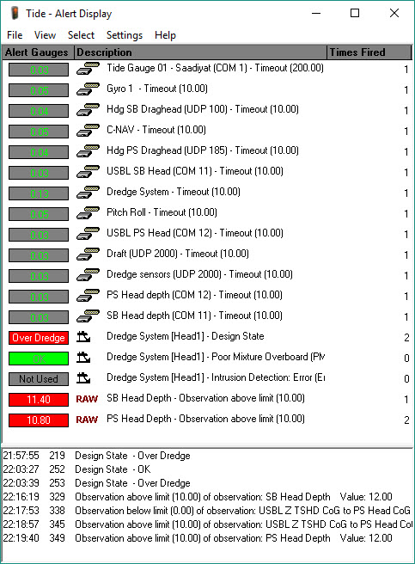The height and width of the screenshot is (564, 415).
Task: Click the dredger icon beside Poor Mixture Overboard
Action: pyautogui.click(x=83, y=358)
